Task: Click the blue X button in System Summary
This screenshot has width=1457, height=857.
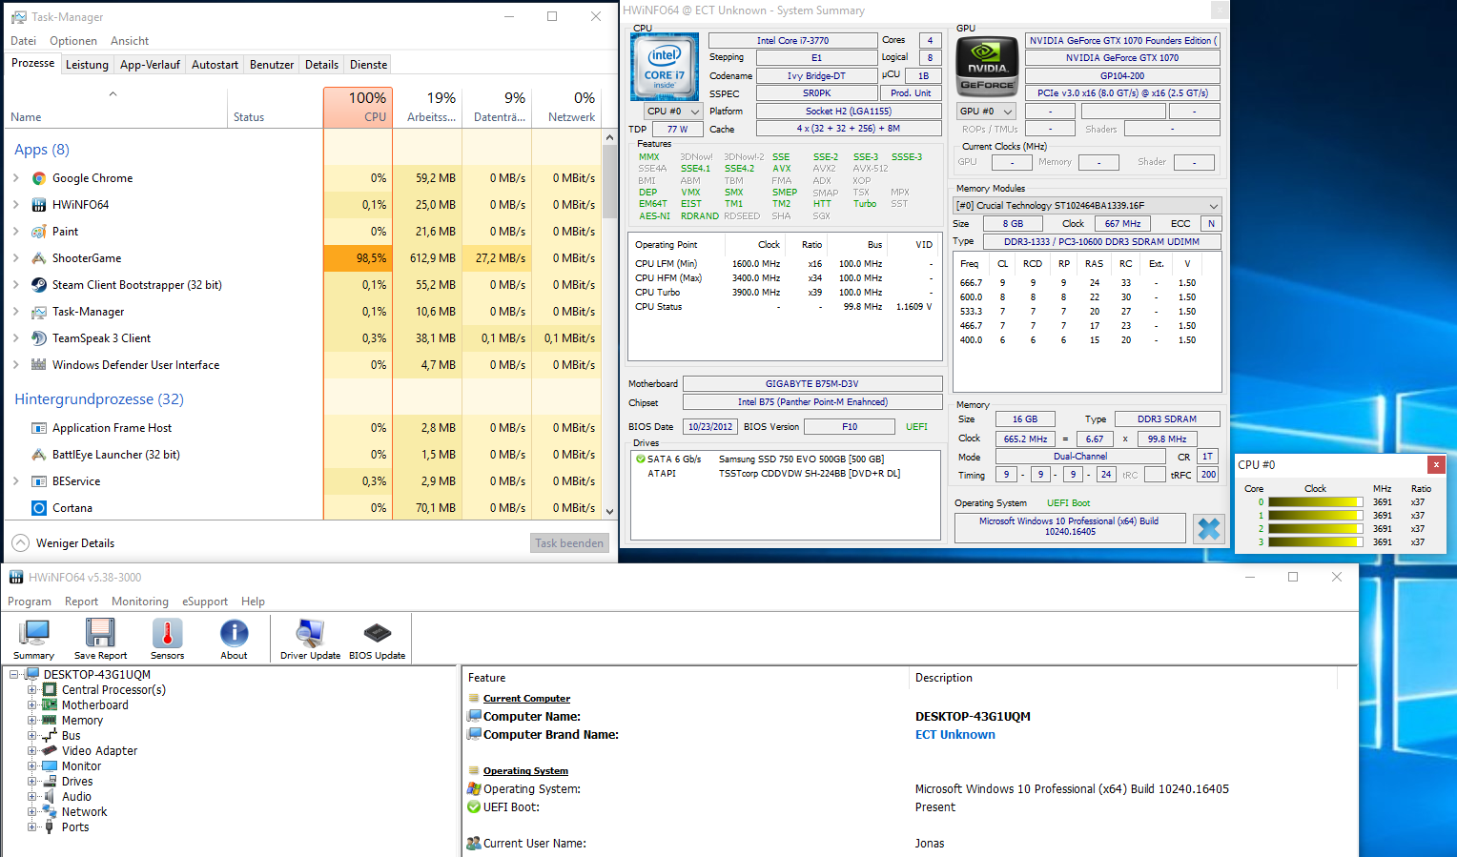Action: [x=1209, y=528]
